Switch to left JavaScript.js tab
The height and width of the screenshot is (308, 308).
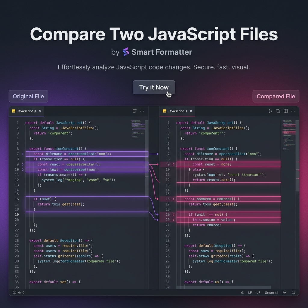[26, 111]
